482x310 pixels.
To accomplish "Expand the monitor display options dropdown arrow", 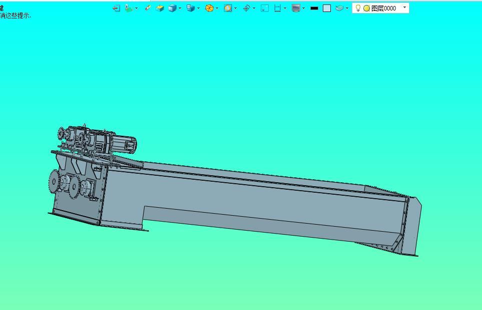I will [304, 8].
